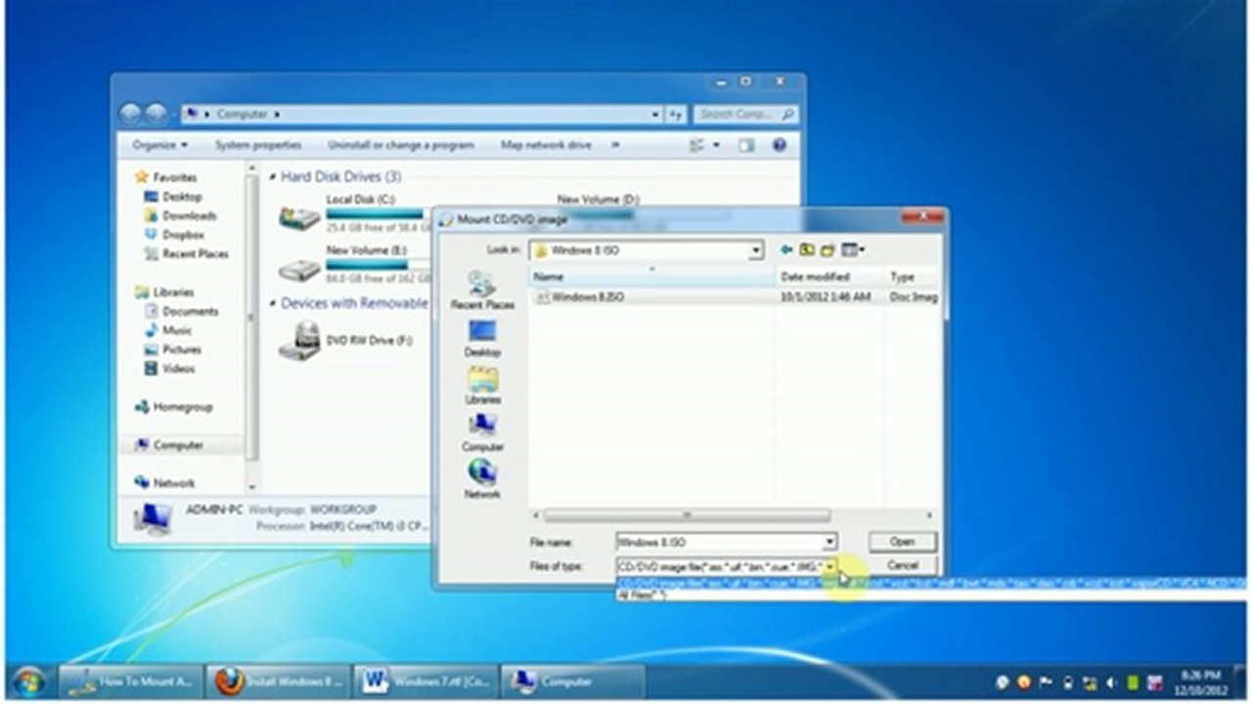Click Explorer's forward navigation arrow
This screenshot has width=1251, height=704.
click(156, 114)
